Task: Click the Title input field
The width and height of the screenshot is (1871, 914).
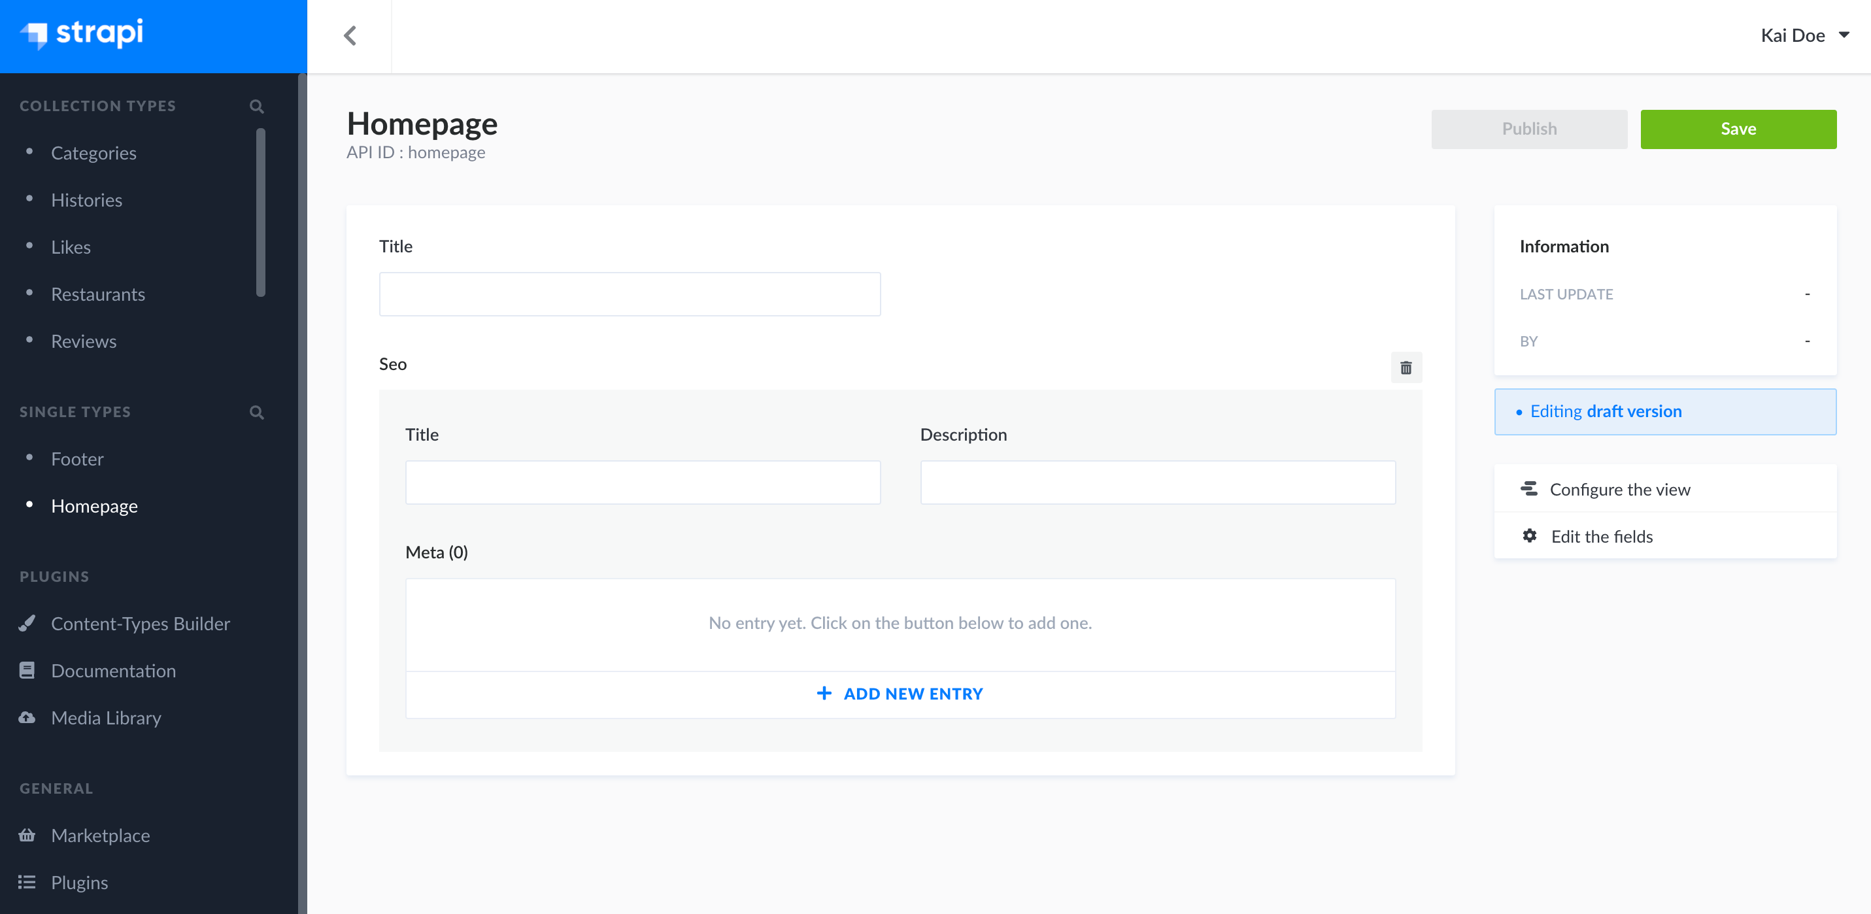Action: pyautogui.click(x=630, y=294)
